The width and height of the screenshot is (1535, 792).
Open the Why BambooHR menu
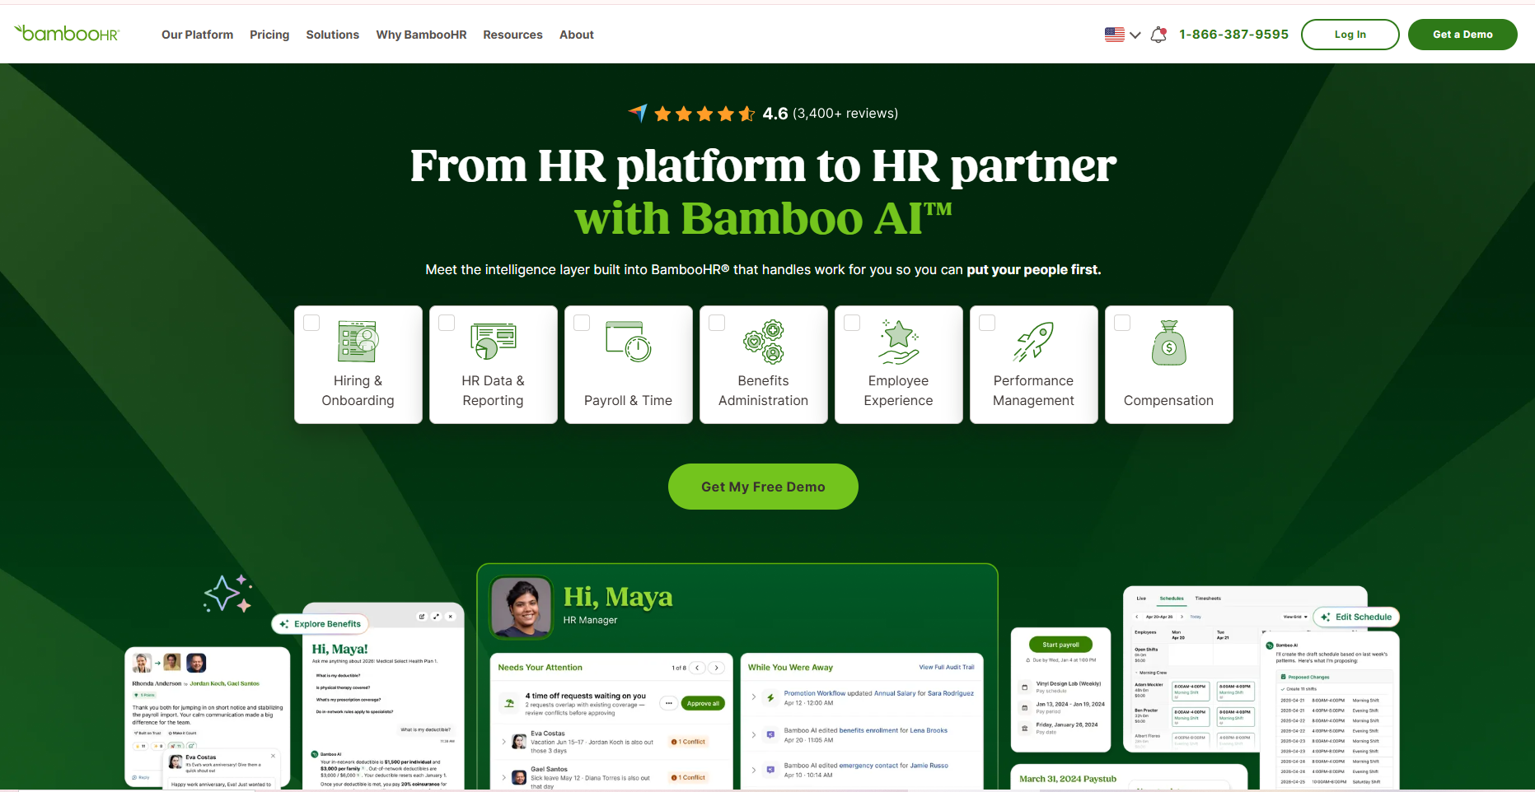tap(421, 35)
